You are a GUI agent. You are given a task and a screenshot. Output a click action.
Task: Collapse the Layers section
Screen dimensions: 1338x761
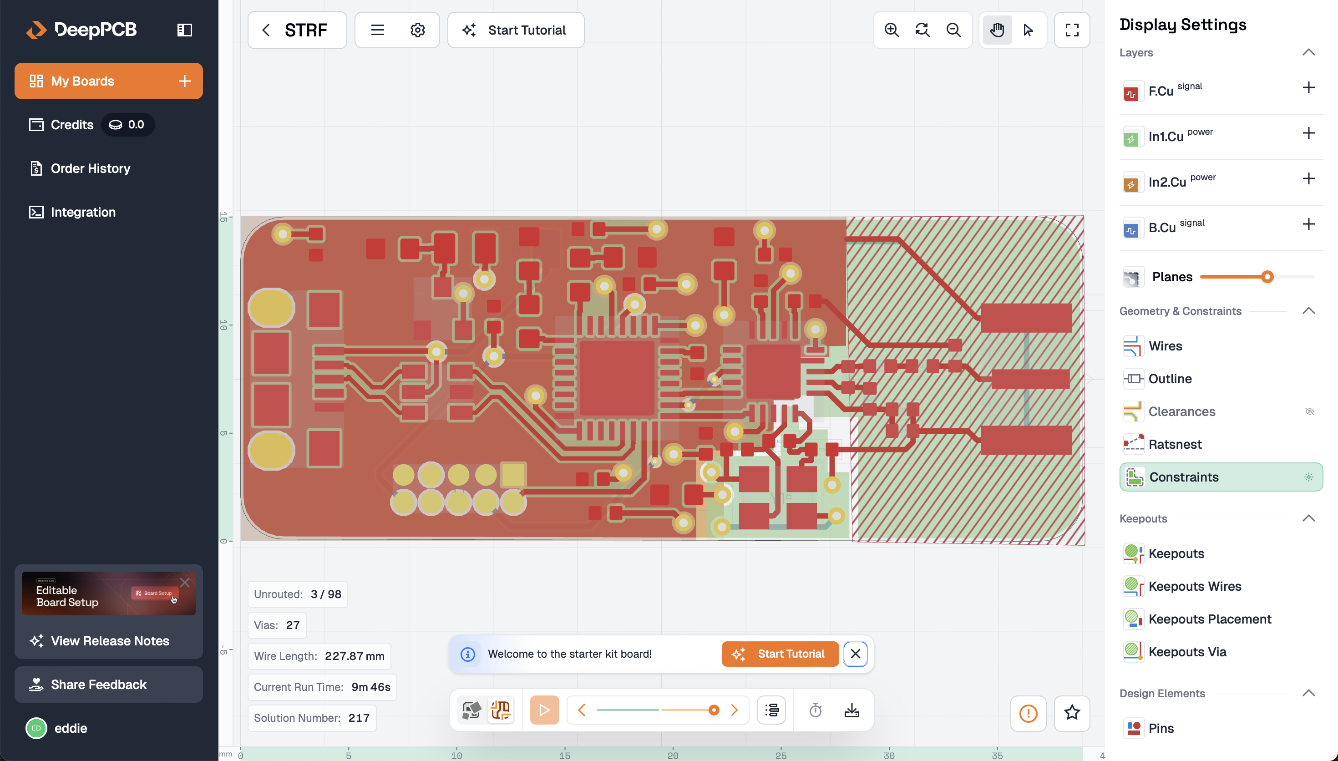pyautogui.click(x=1308, y=52)
